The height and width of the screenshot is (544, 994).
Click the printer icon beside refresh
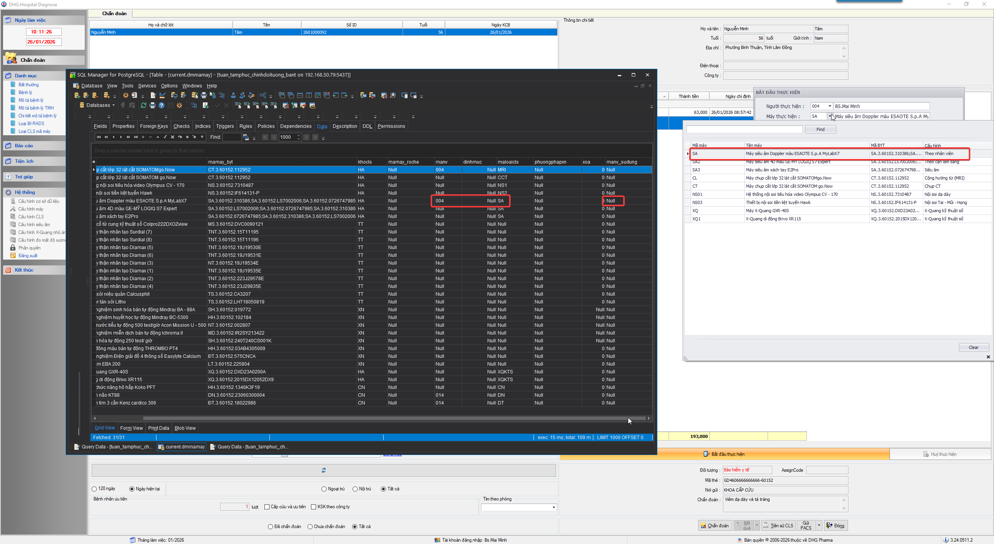[x=153, y=105]
